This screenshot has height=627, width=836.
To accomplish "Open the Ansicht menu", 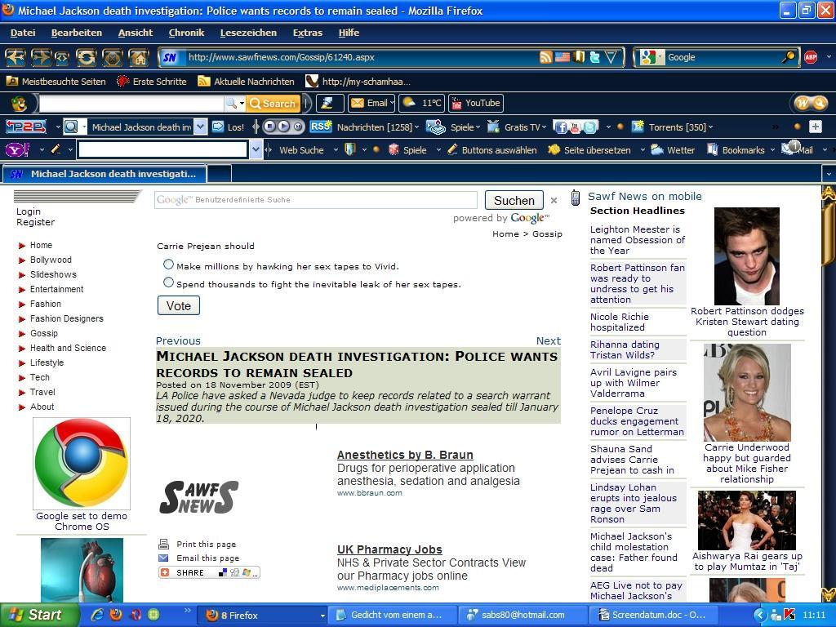I will coord(136,33).
